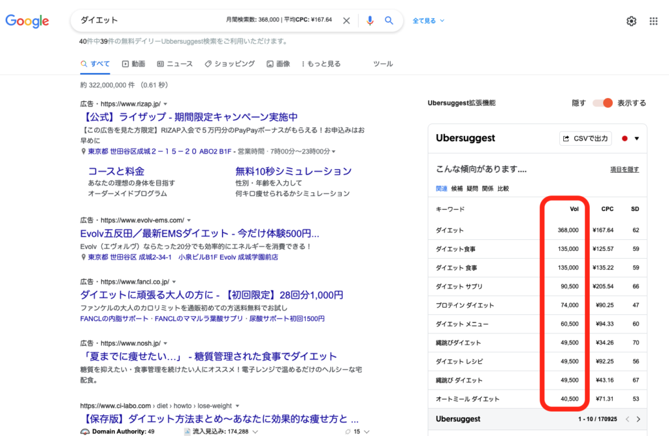Screen dimensions: 669x436
Task: Switch to the ニュース tab
Action: (x=175, y=63)
